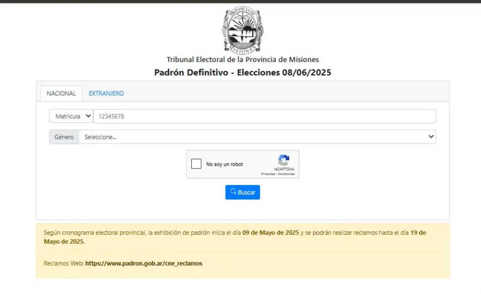Click the magnifier icon in Buscar button

click(234, 191)
